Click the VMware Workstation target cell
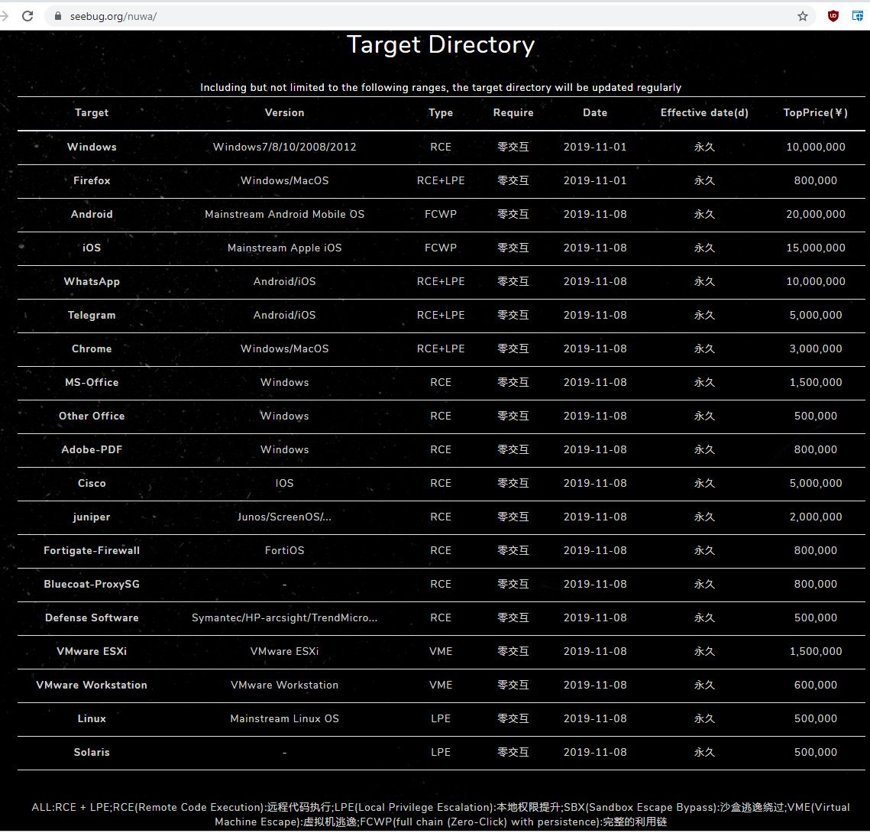 (x=92, y=686)
